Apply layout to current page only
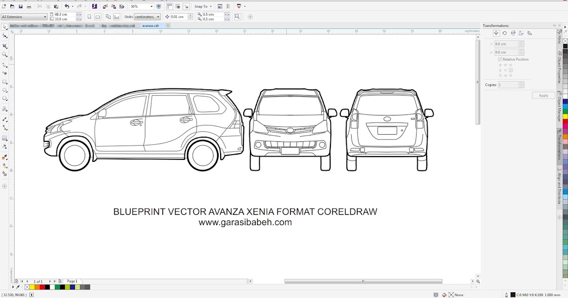Screen dimensions: 568x298 click(117, 17)
